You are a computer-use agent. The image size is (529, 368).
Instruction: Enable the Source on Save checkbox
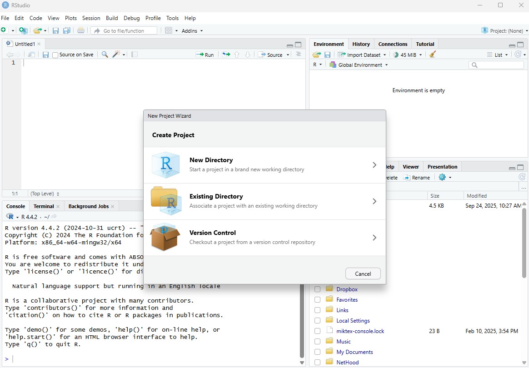(x=55, y=55)
